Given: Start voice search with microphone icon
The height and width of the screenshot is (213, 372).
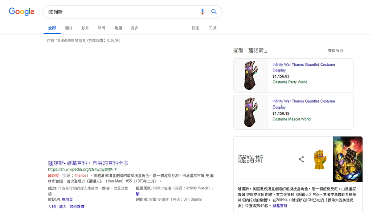Looking at the screenshot, I should (202, 12).
